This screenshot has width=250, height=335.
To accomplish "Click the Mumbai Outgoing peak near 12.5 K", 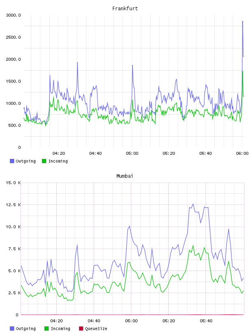I will click(193, 204).
